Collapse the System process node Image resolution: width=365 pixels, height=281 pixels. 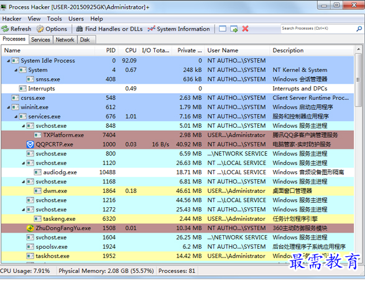tap(16, 70)
